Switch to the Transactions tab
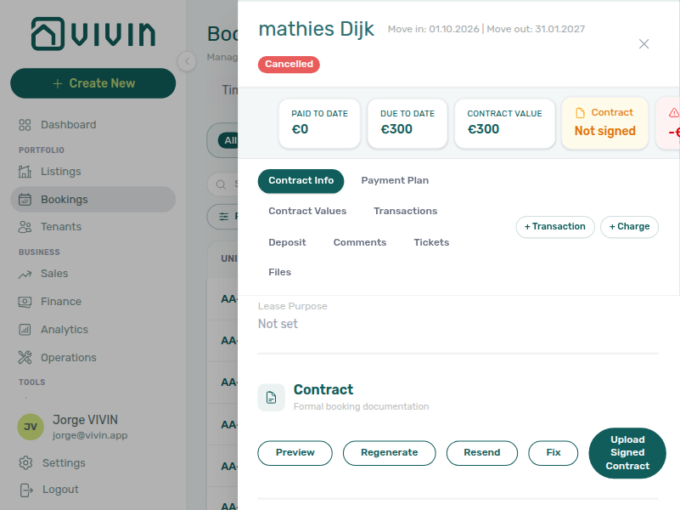 (406, 211)
